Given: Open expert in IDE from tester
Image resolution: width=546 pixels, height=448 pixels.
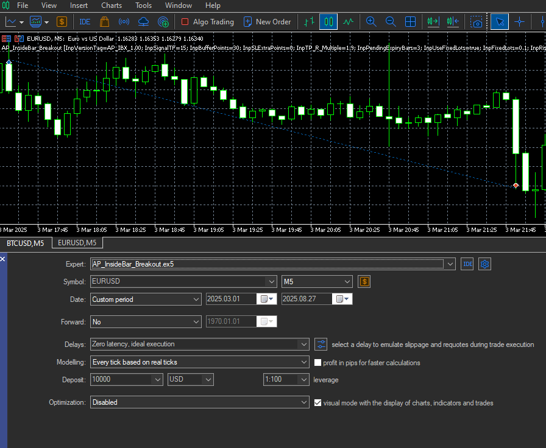Looking at the screenshot, I should point(467,264).
